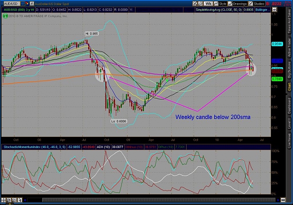Open the Times And Sales side tab
Viewport: 293px width, 205px height.
click(x=289, y=21)
